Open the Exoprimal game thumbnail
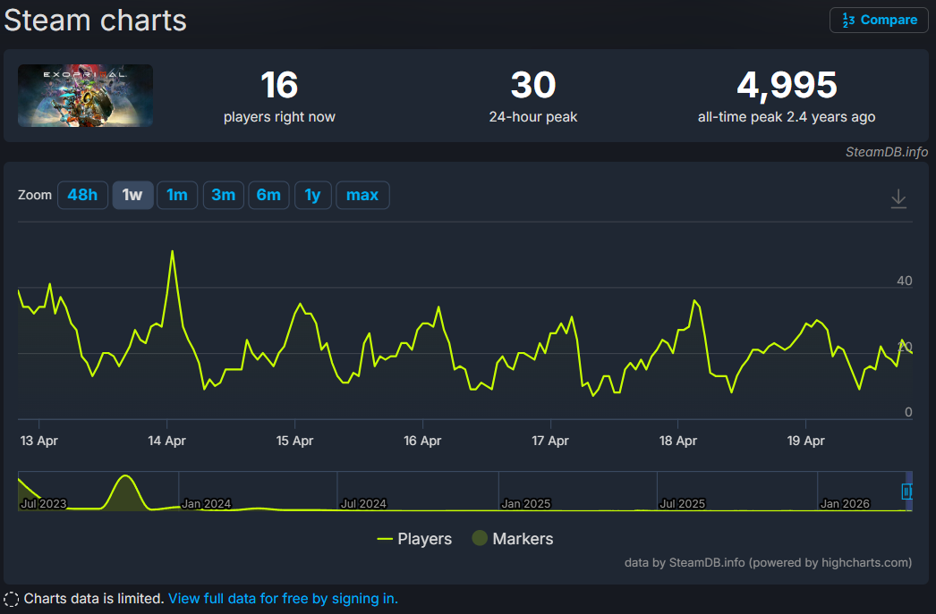The image size is (936, 614). pos(85,96)
